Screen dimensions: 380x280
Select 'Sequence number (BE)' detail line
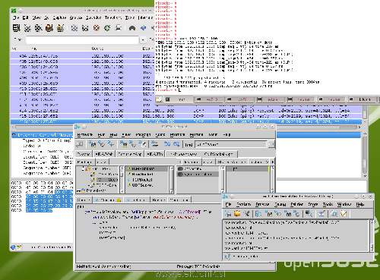point(47,168)
